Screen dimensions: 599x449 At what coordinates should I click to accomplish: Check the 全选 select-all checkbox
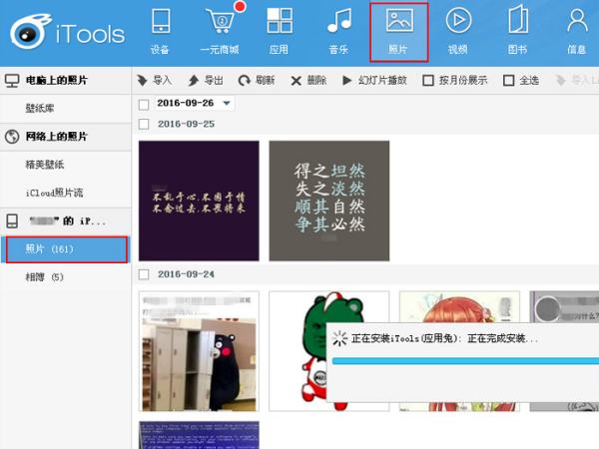click(508, 81)
